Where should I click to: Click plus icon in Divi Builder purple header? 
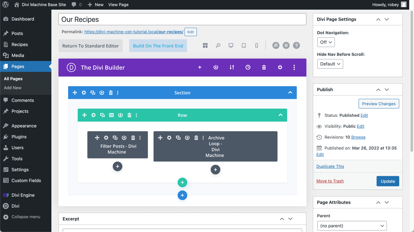click(x=200, y=67)
